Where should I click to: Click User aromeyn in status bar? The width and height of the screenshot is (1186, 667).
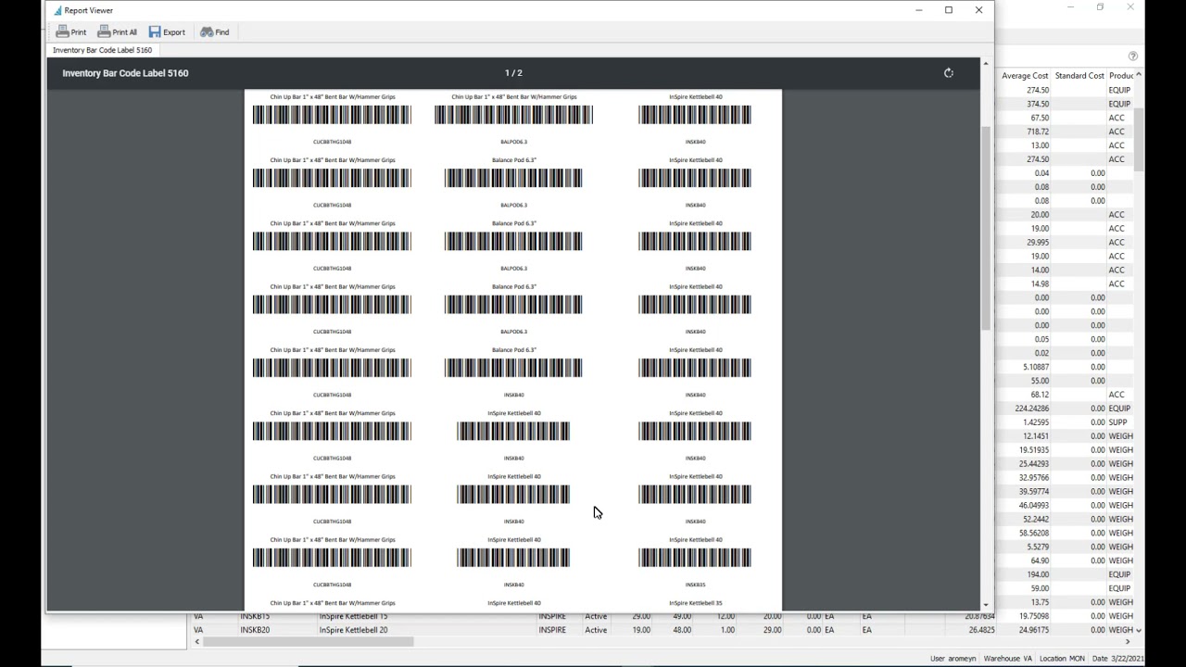pos(953,659)
